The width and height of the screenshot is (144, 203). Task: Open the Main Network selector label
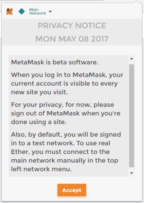pos(37,11)
